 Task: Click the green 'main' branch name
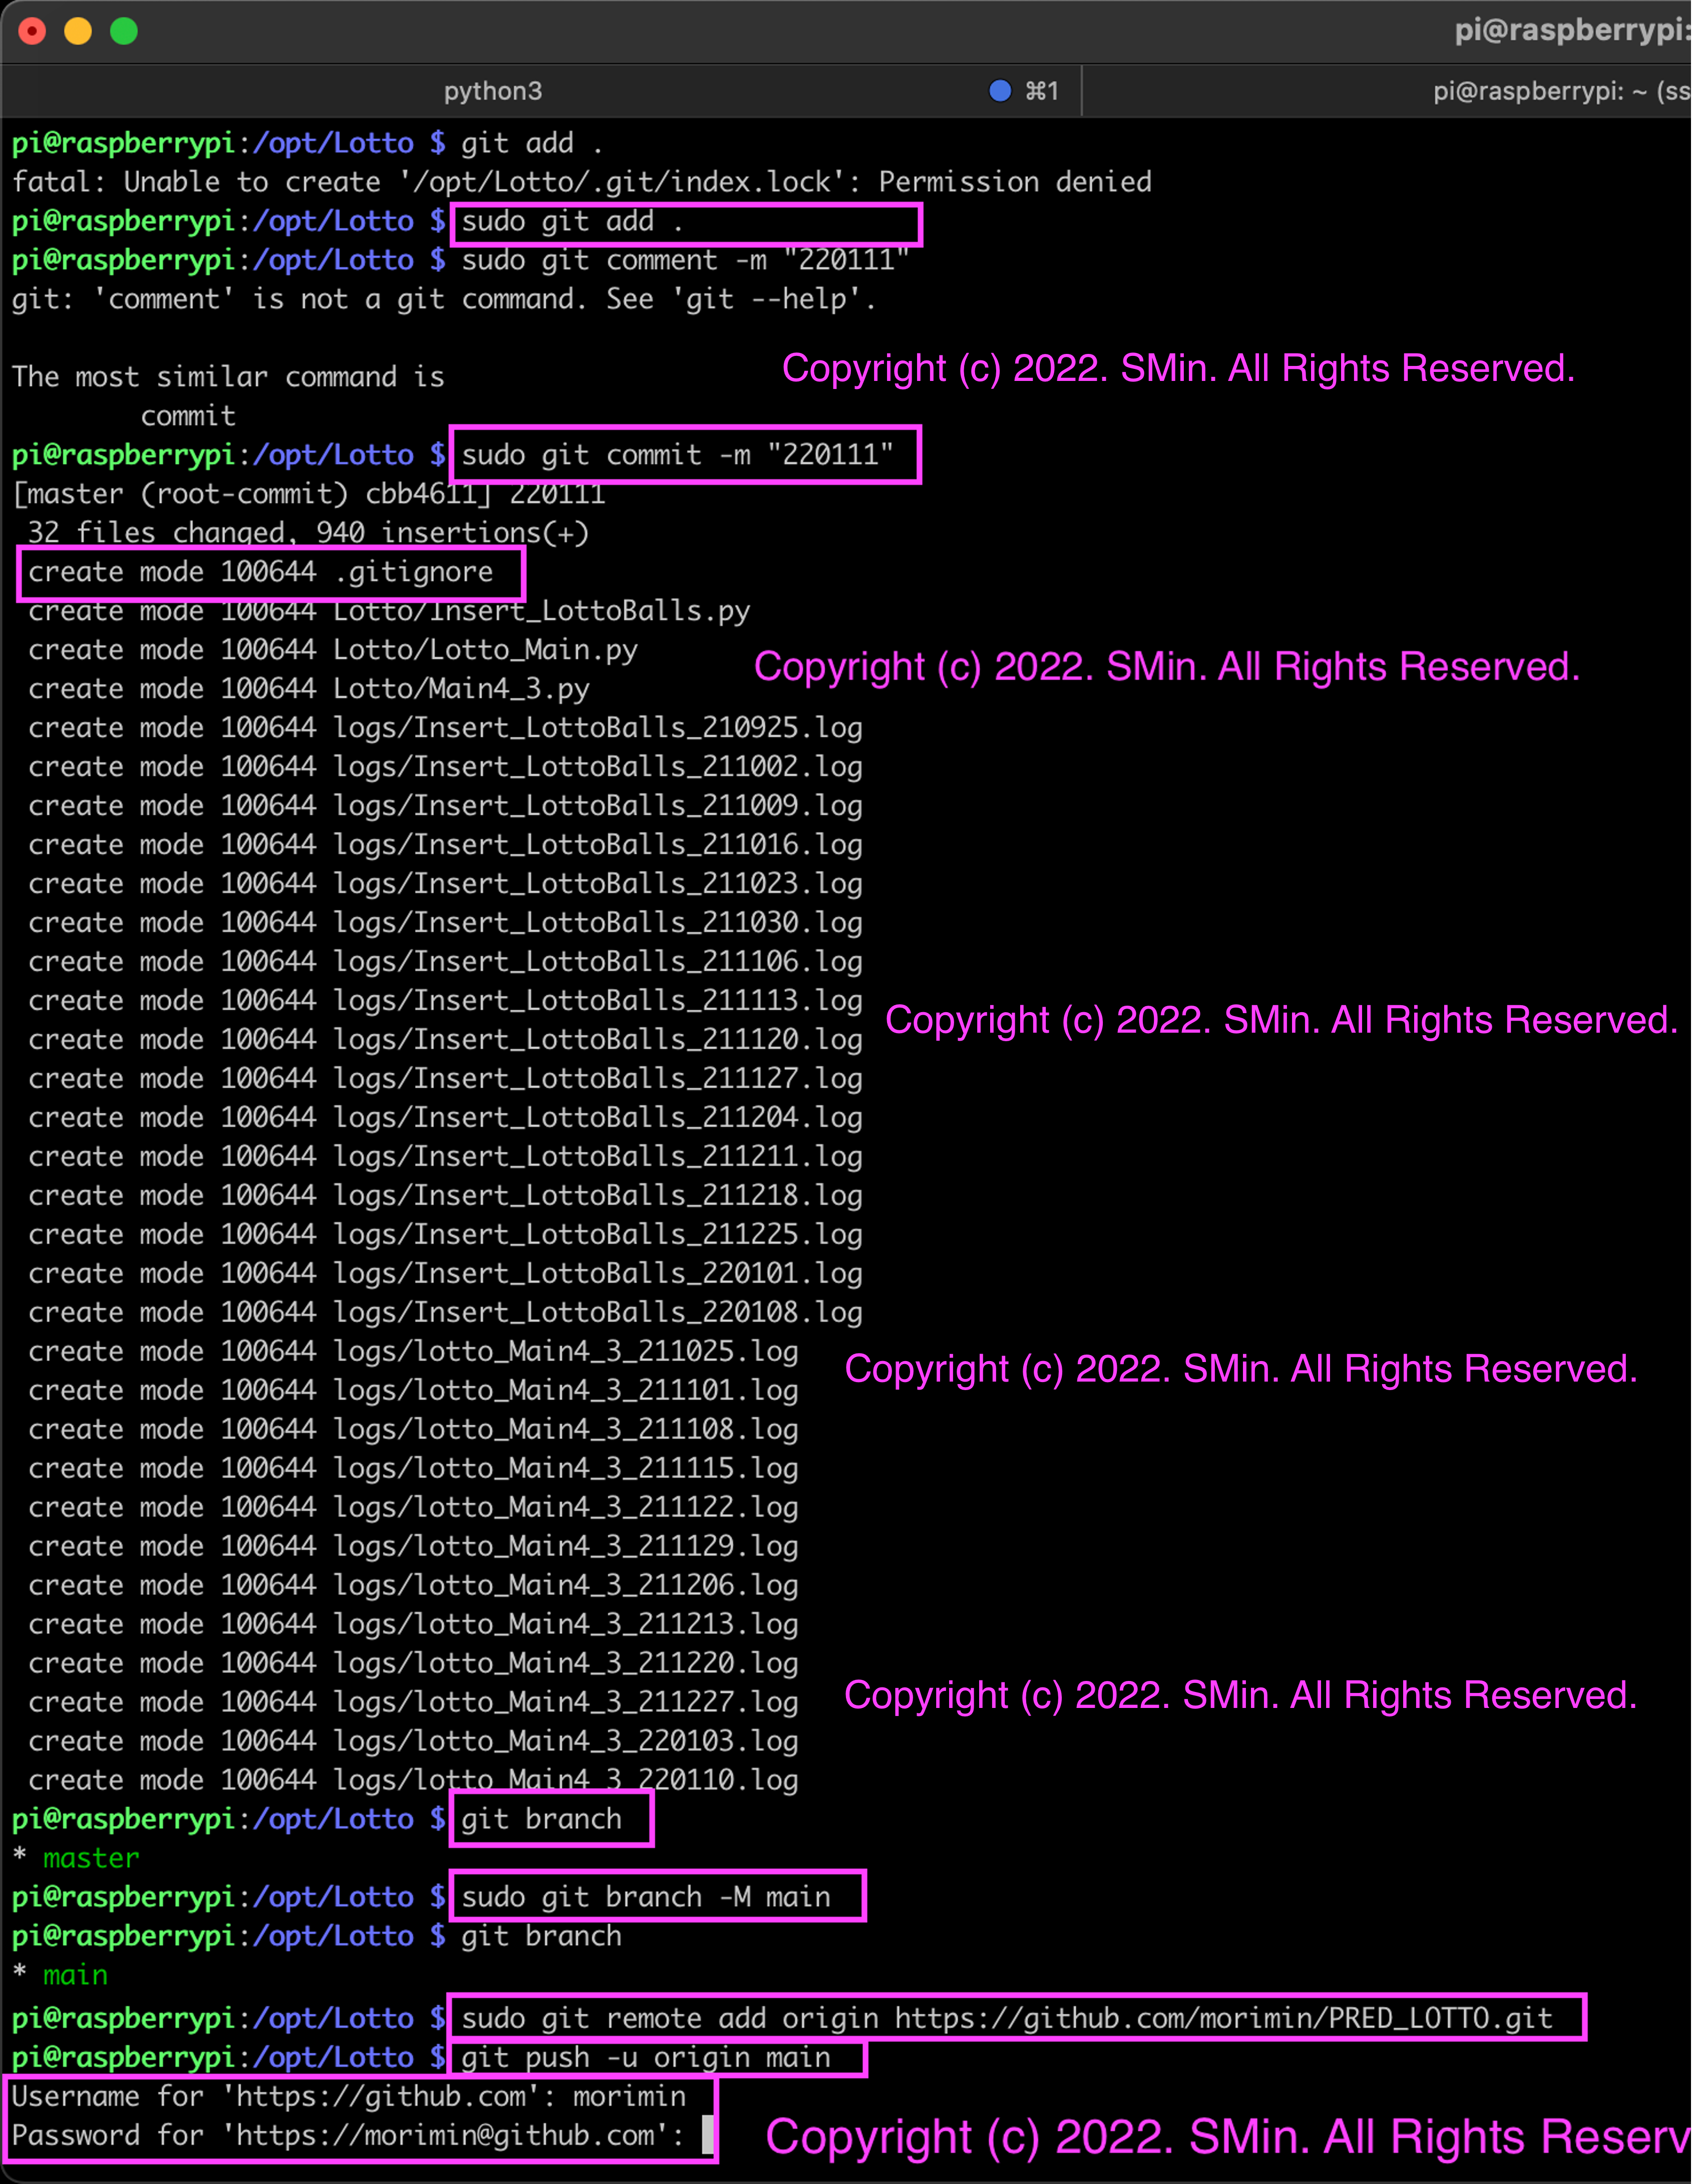(75, 1975)
